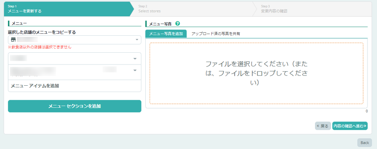Viewport: 377px width, 149px height.
Task: Select the メニュー写真を追加 tab
Action: (166, 34)
